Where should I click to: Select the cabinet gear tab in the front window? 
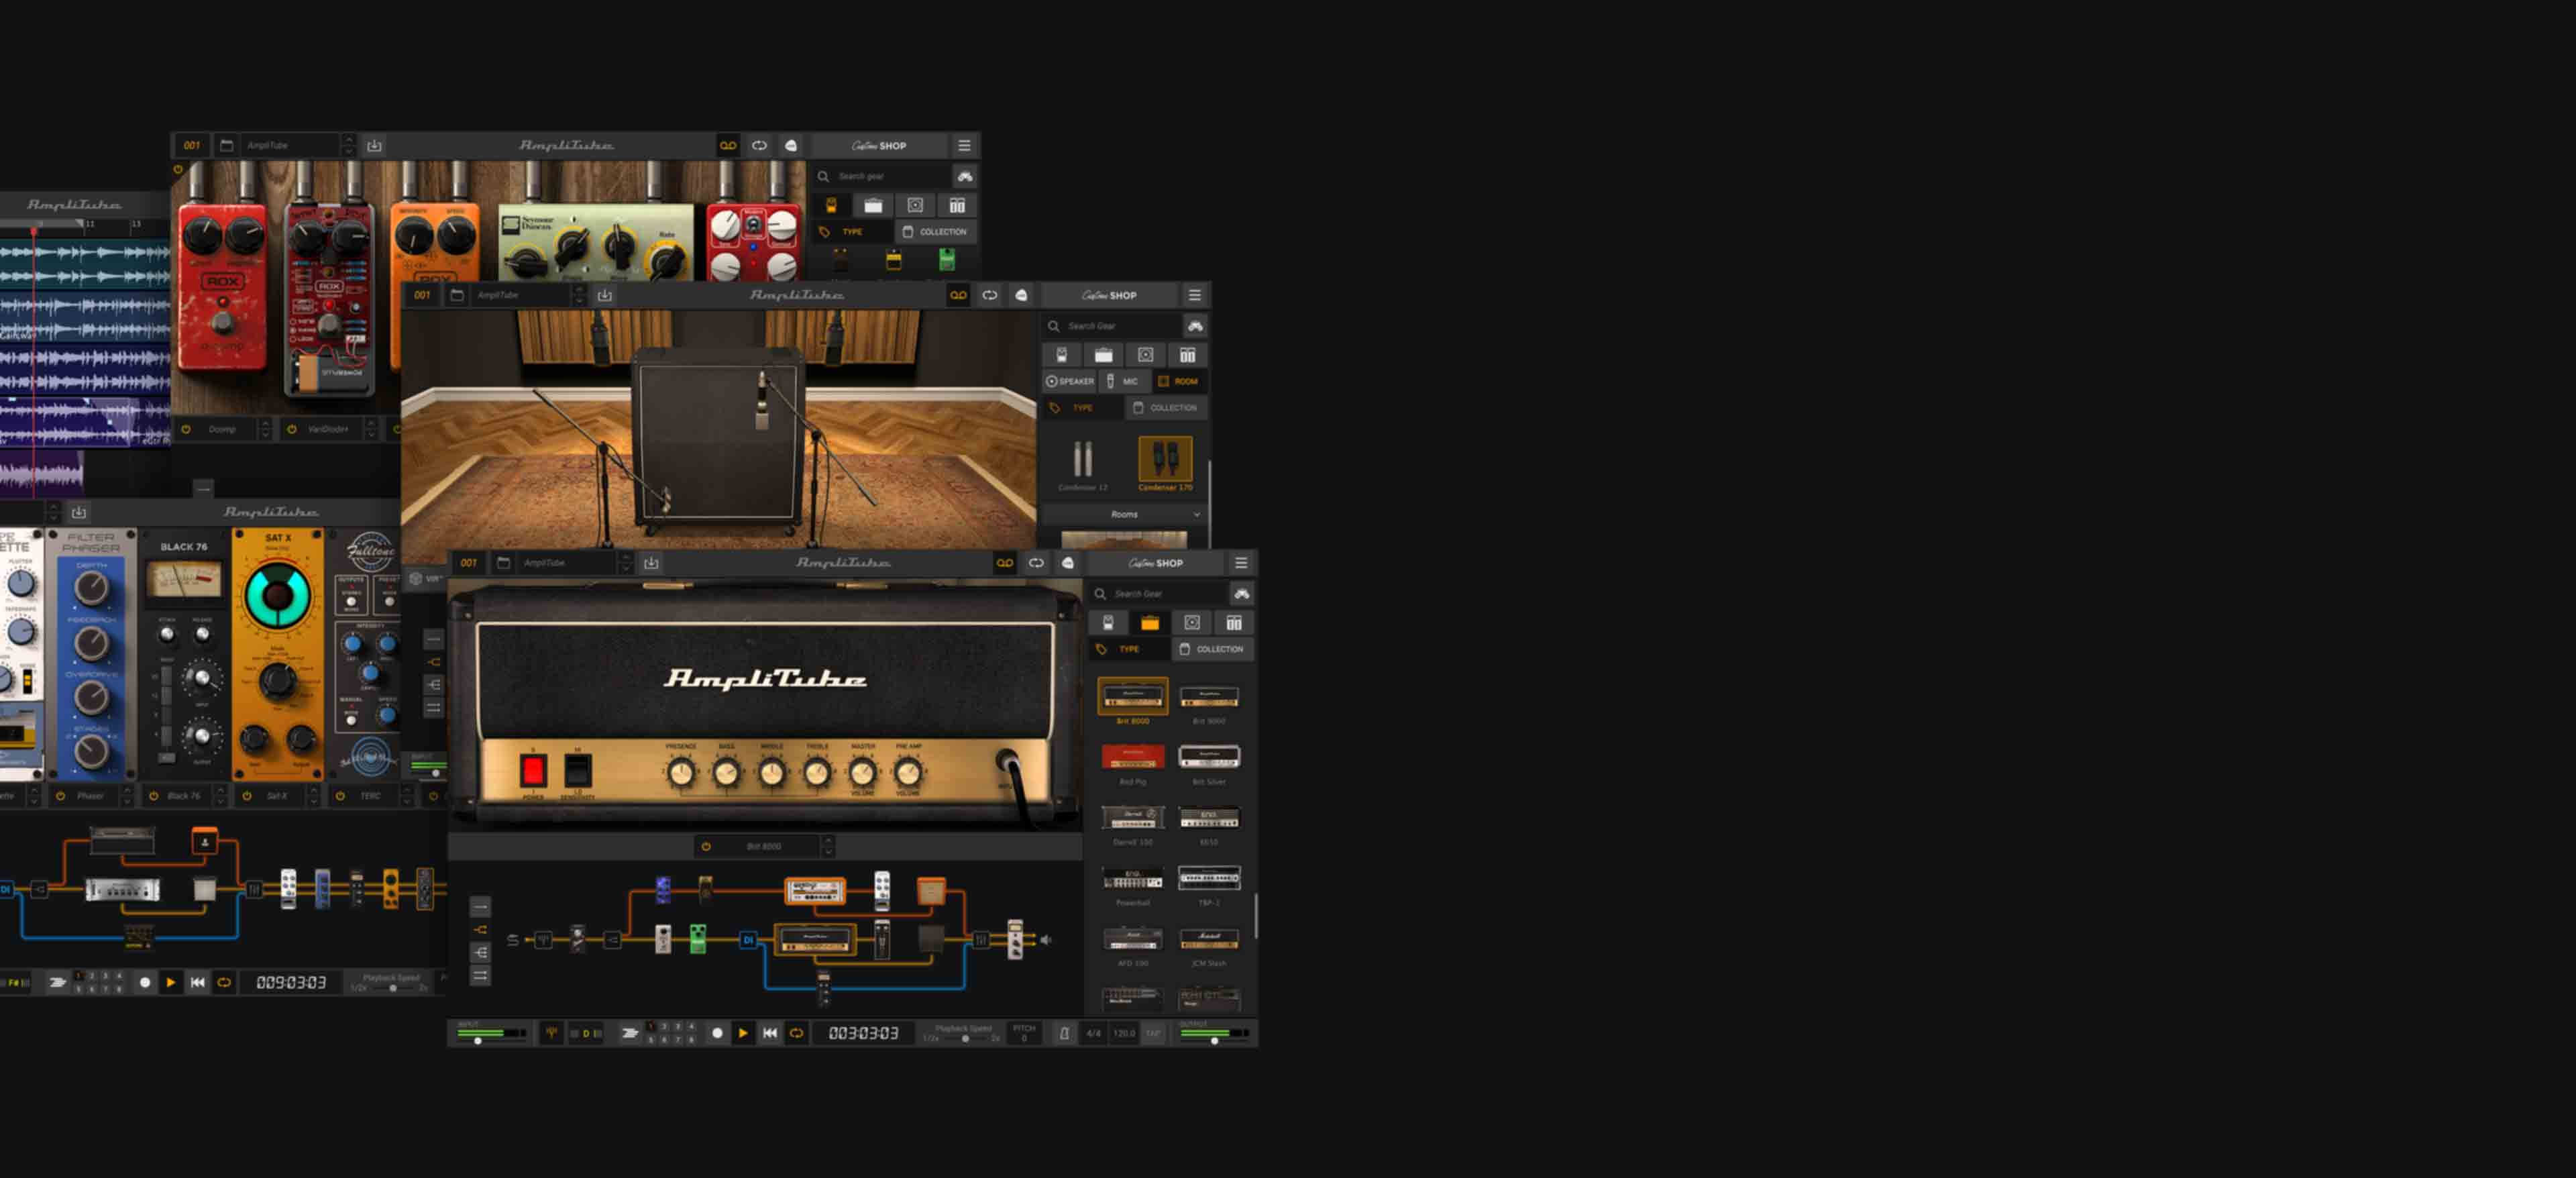[1192, 623]
